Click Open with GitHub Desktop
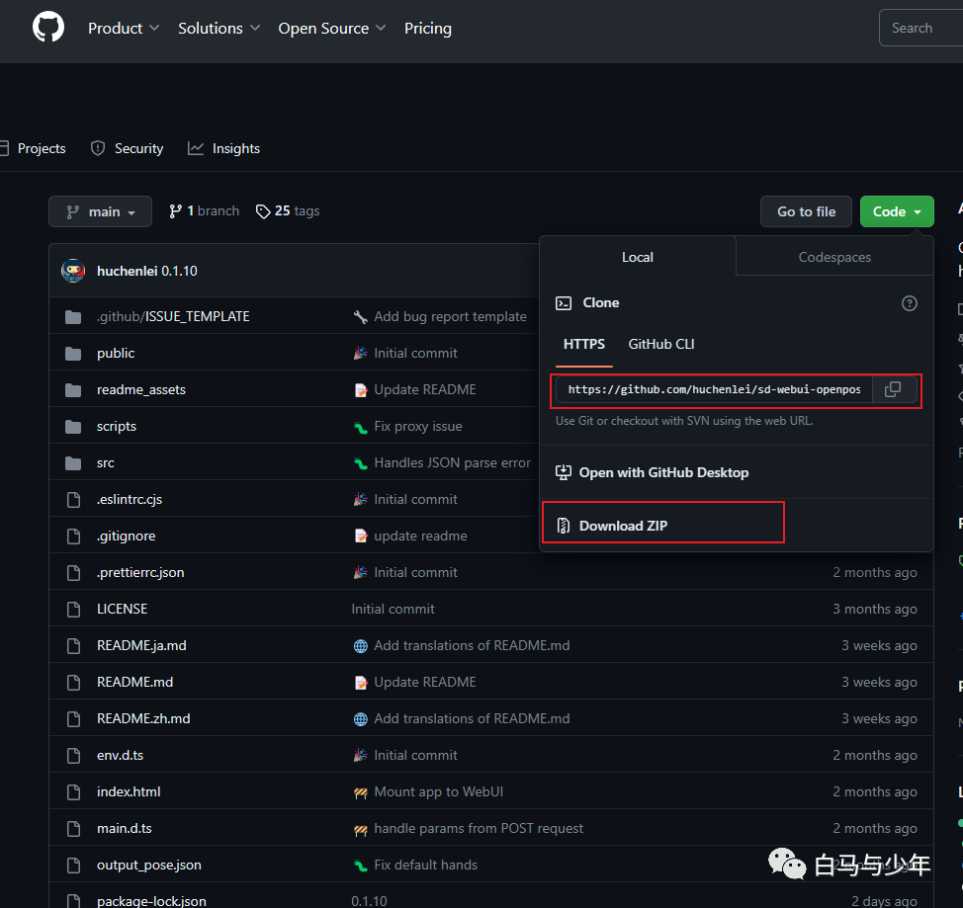 tap(653, 472)
